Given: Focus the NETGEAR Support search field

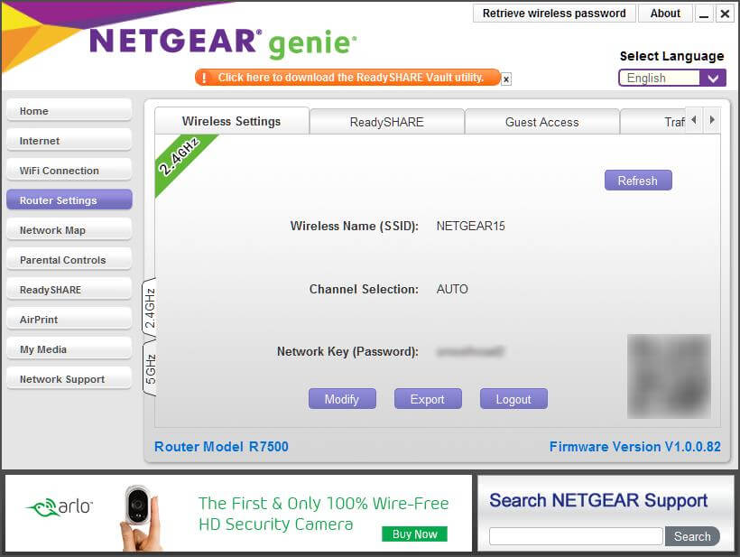Looking at the screenshot, I should (x=576, y=536).
